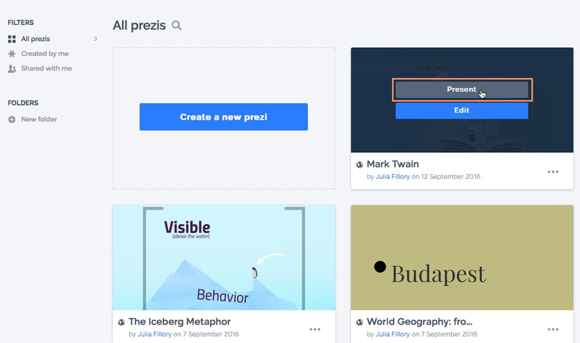Viewport: 580px width, 343px height.
Task: Open the Mark Twain three-dot options menu
Action: pyautogui.click(x=553, y=172)
